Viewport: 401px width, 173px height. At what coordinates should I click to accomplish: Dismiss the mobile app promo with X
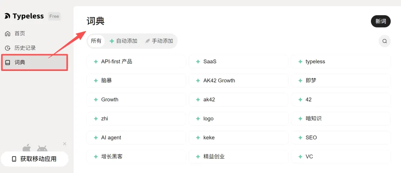pos(65,144)
